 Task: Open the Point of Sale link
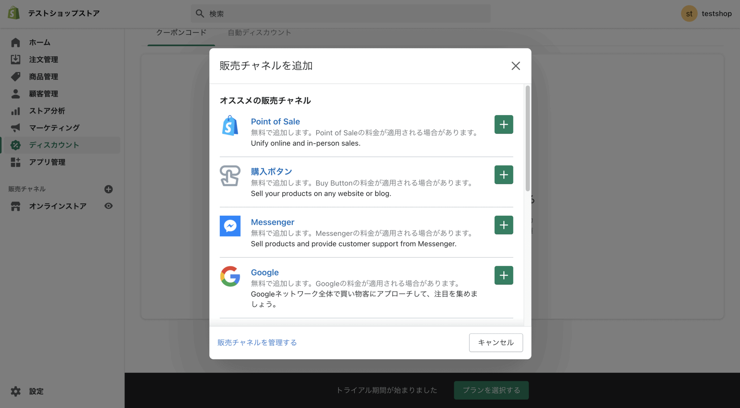pyautogui.click(x=275, y=122)
